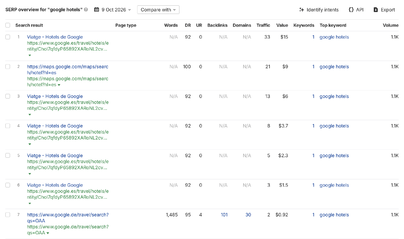Click the Value column header
The image size is (404, 239).
pyautogui.click(x=282, y=25)
